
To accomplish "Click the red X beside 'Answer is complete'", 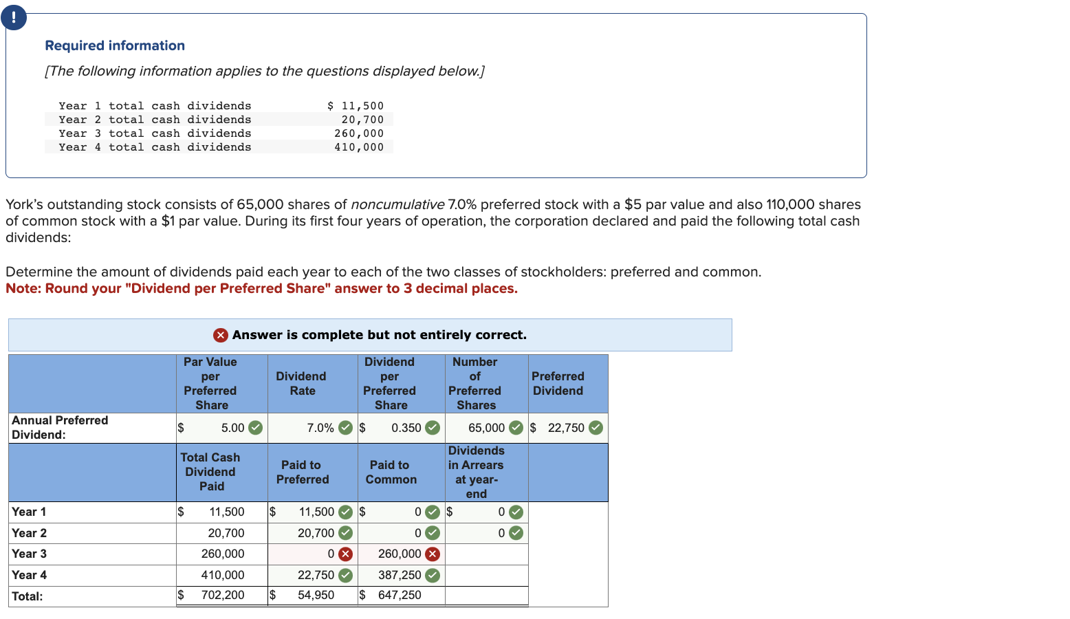I will coord(221,335).
